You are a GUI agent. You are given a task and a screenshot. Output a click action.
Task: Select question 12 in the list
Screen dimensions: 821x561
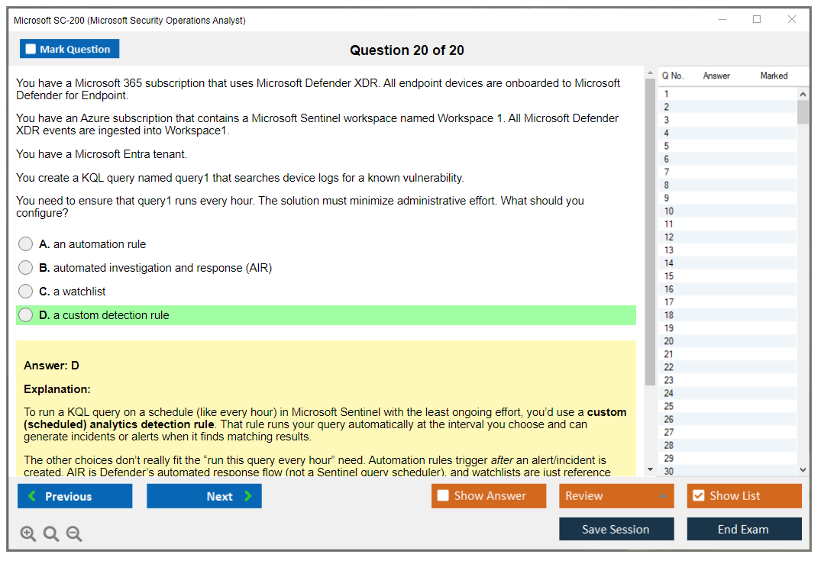pyautogui.click(x=669, y=237)
